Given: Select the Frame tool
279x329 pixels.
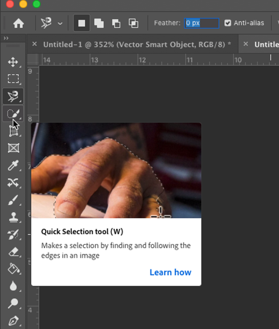Looking at the screenshot, I should [x=13, y=148].
